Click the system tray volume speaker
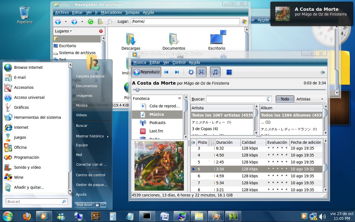This screenshot has width=355, height=222. [x=322, y=216]
